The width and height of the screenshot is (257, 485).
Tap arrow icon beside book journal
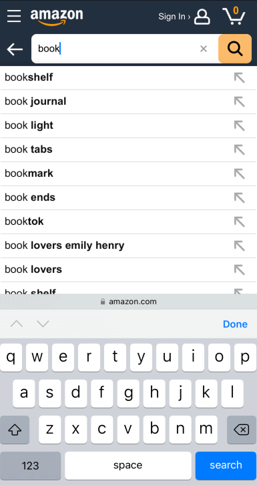tap(240, 101)
